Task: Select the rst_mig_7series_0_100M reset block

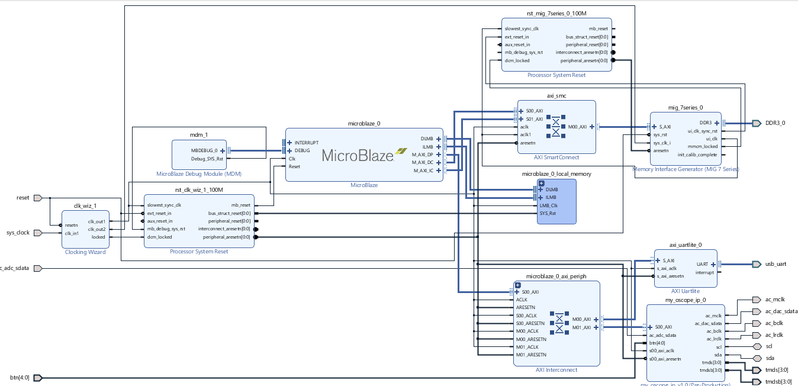Action: 556,44
